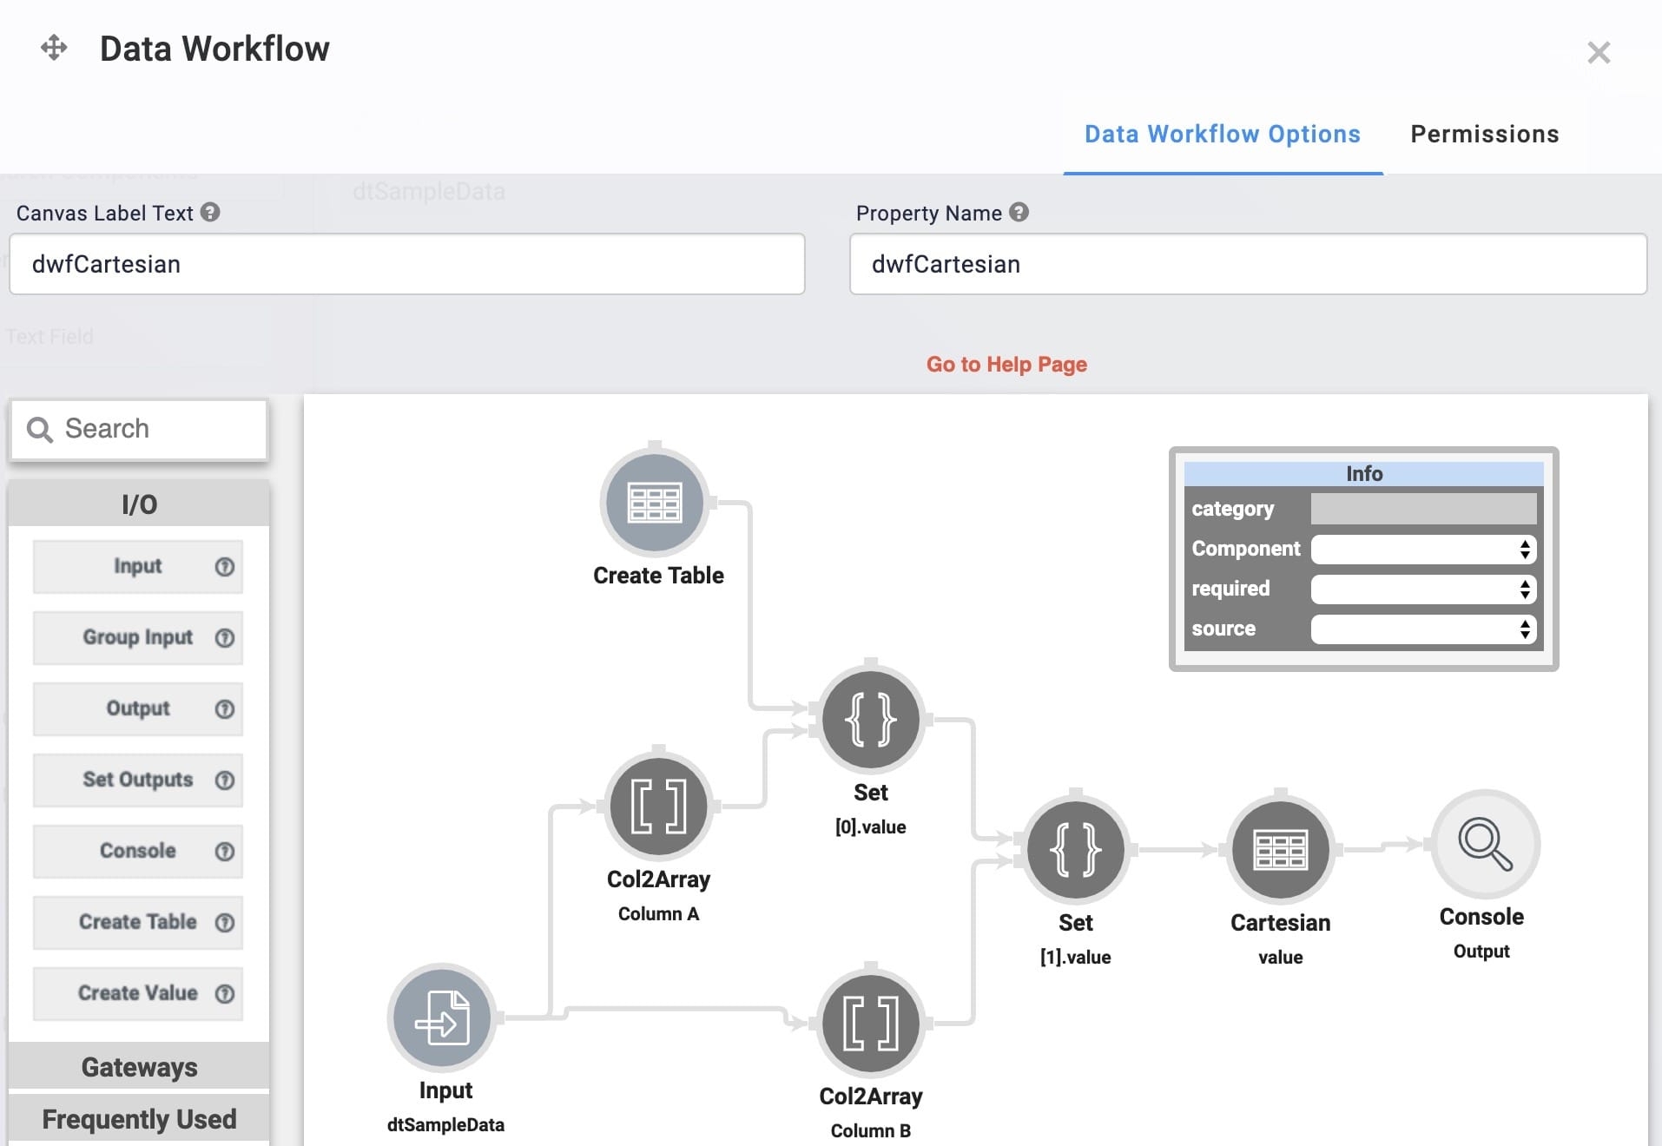Click the Set [0].value node

[x=871, y=719]
